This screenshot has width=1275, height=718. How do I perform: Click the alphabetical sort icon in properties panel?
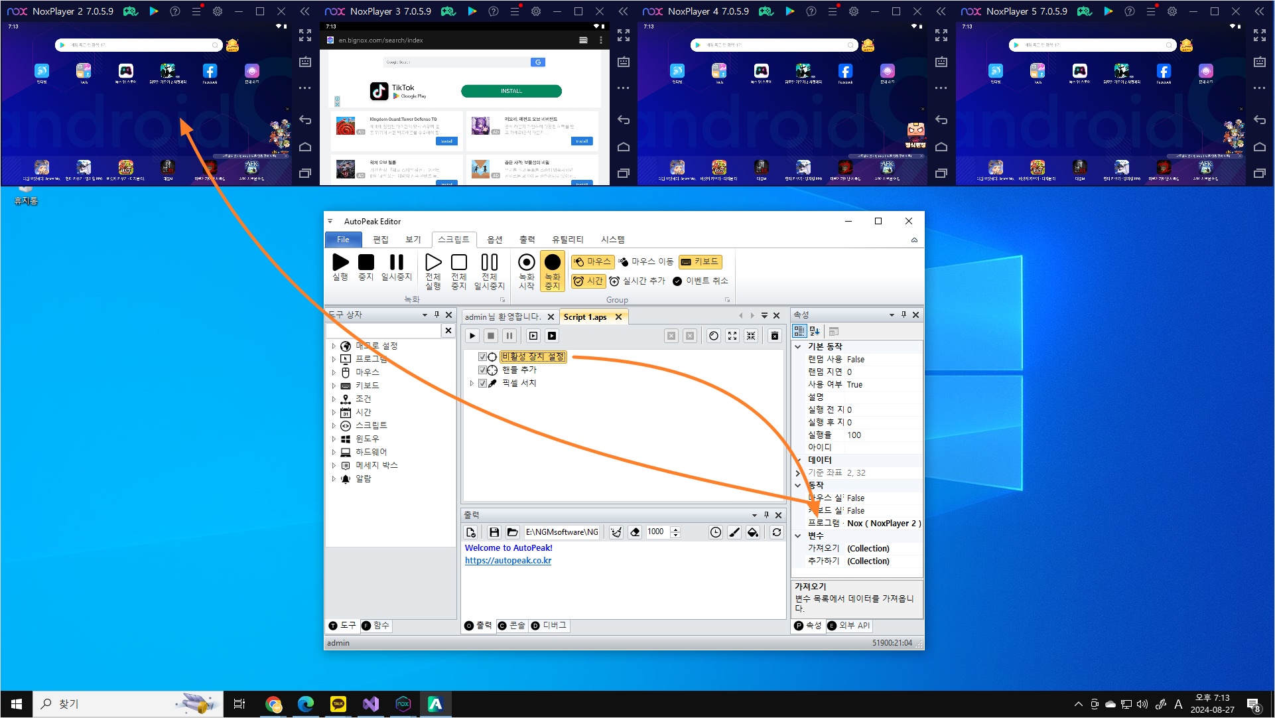815,331
